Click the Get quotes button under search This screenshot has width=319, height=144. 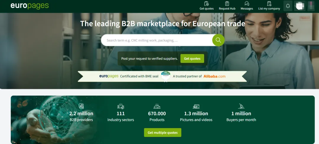coord(192,58)
